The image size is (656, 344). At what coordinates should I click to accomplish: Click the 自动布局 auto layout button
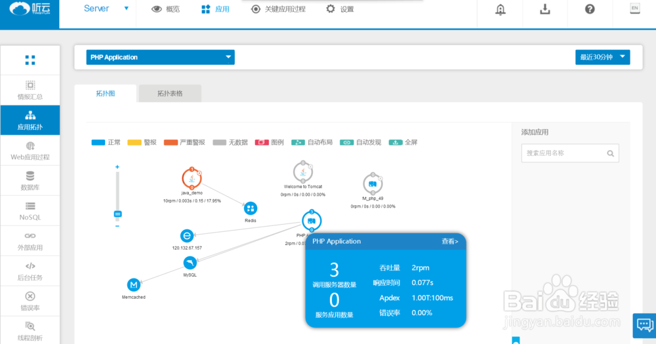click(x=312, y=143)
